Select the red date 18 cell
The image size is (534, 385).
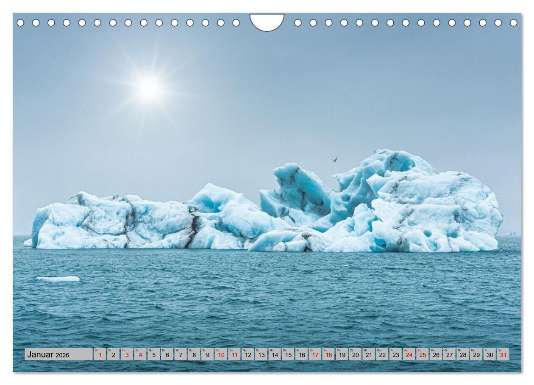pos(328,354)
